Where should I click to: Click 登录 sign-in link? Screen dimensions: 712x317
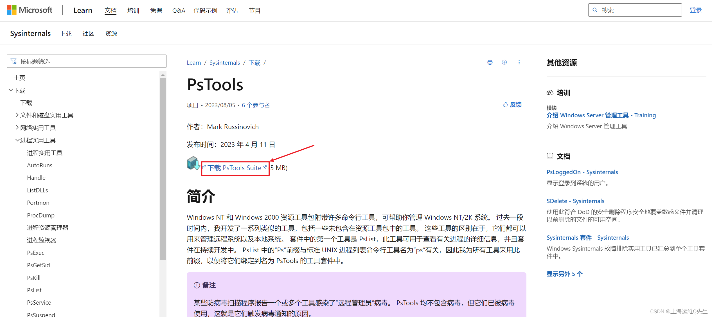click(696, 10)
